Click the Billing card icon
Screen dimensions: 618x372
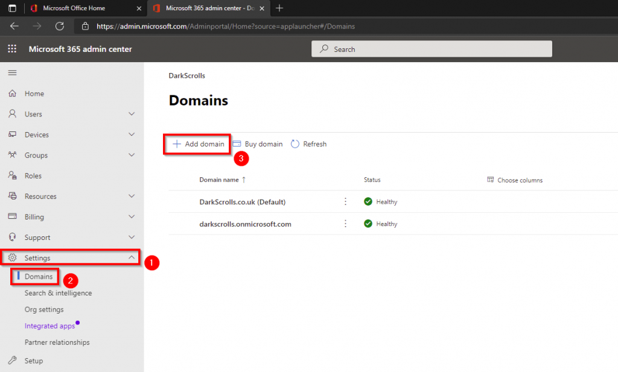coord(13,216)
